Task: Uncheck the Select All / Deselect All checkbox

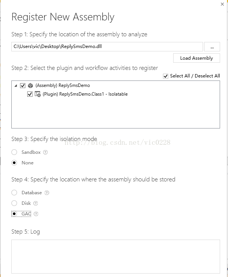Action: pyautogui.click(x=166, y=76)
